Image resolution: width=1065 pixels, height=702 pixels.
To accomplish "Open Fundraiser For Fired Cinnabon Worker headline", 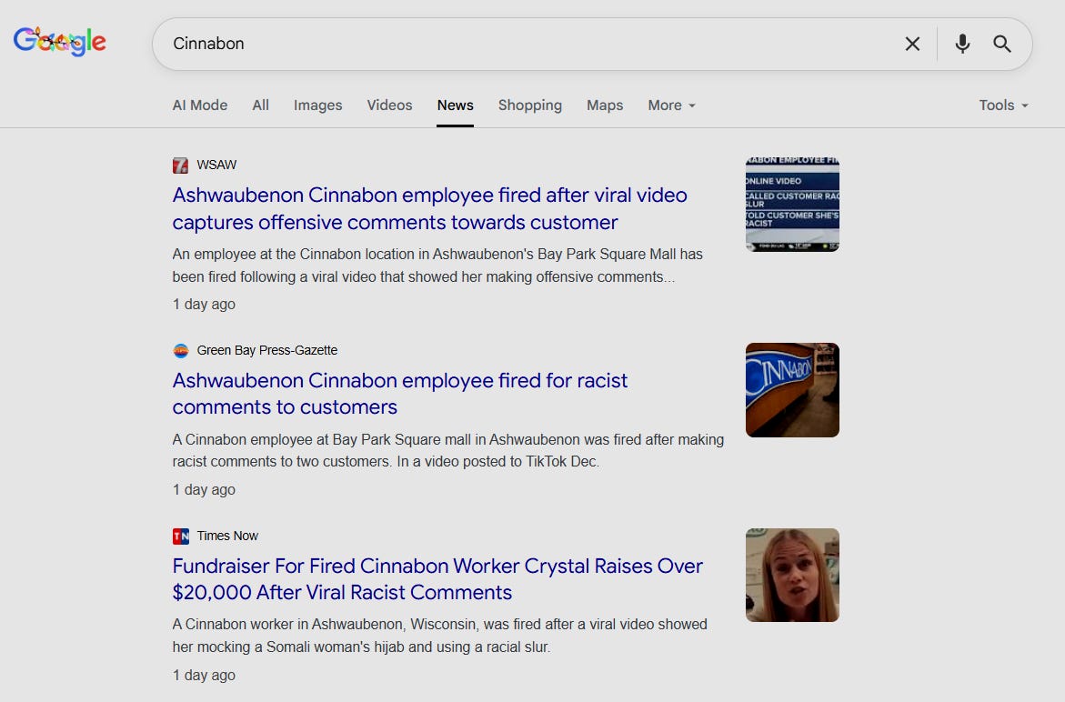I will pos(437,579).
